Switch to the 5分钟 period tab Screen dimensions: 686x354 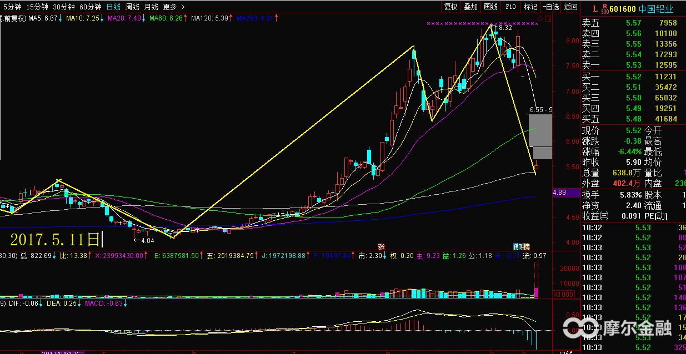coord(12,7)
